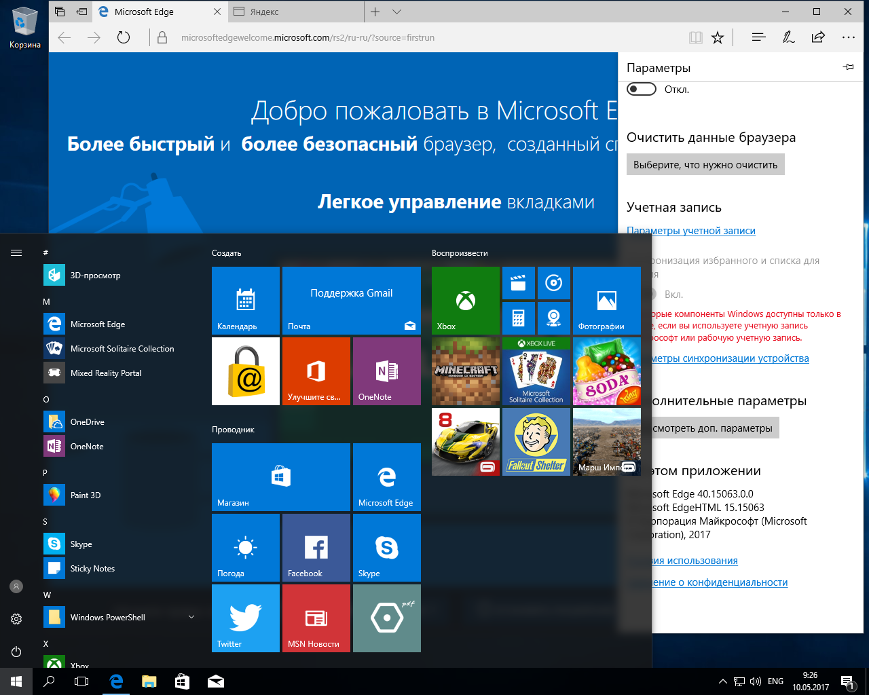Open the Minecraft game tile
This screenshot has width=869, height=695.
point(466,371)
